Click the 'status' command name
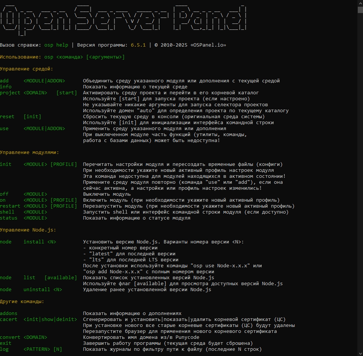 pyautogui.click(x=9, y=218)
